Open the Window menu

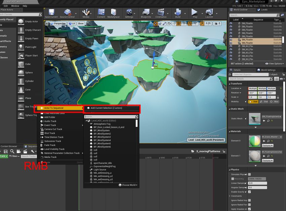15,6
